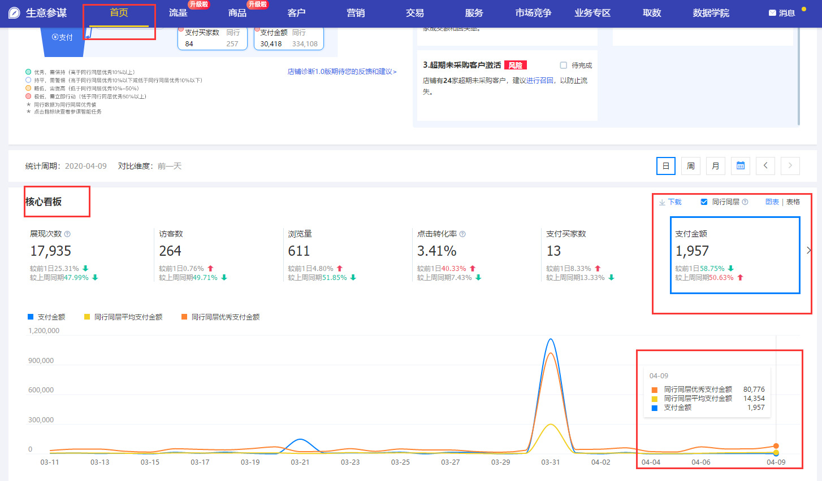Select the 浏览量 metric card
Image resolution: width=822 pixels, height=481 pixels.
347,255
